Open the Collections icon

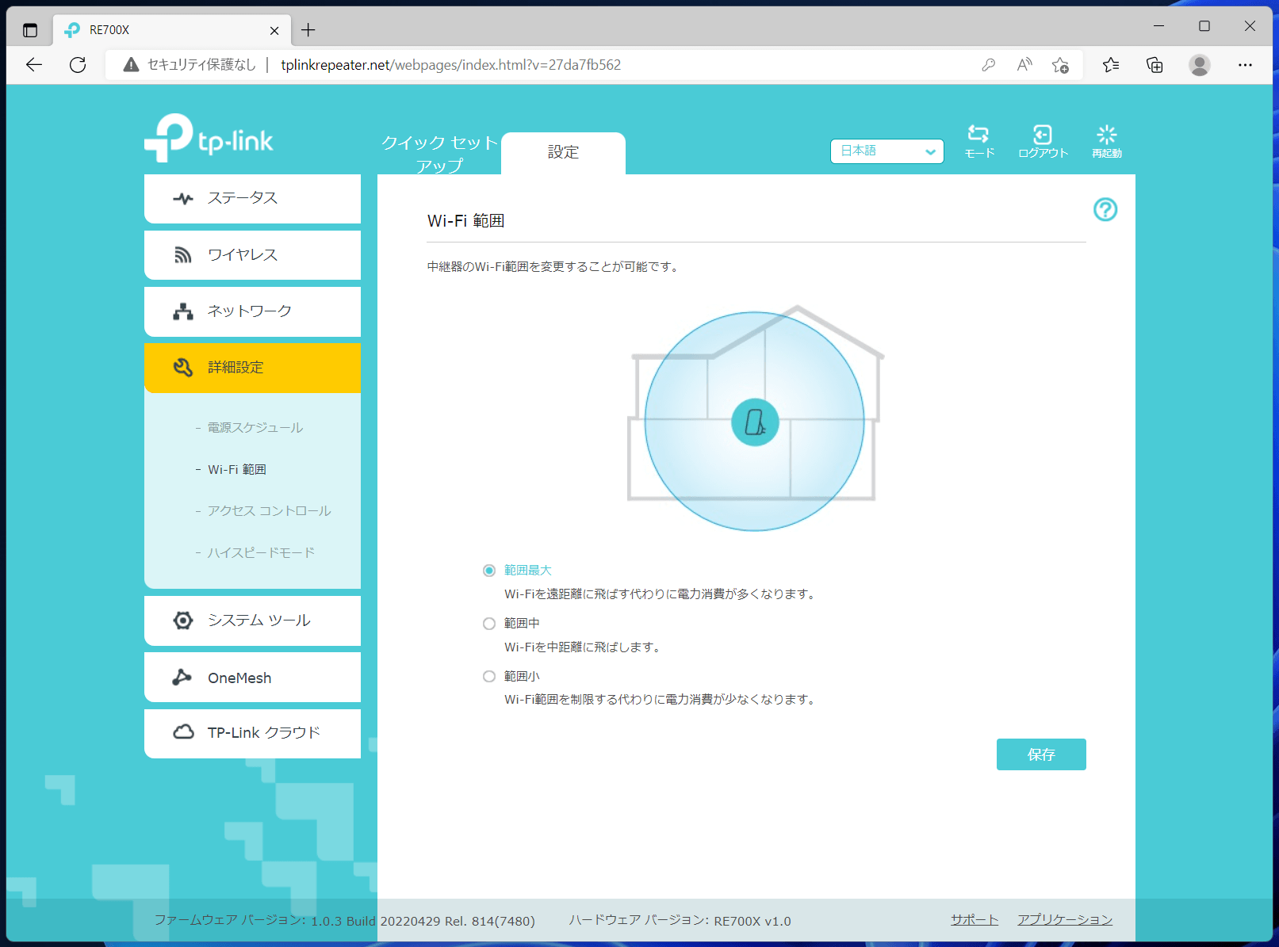1155,65
